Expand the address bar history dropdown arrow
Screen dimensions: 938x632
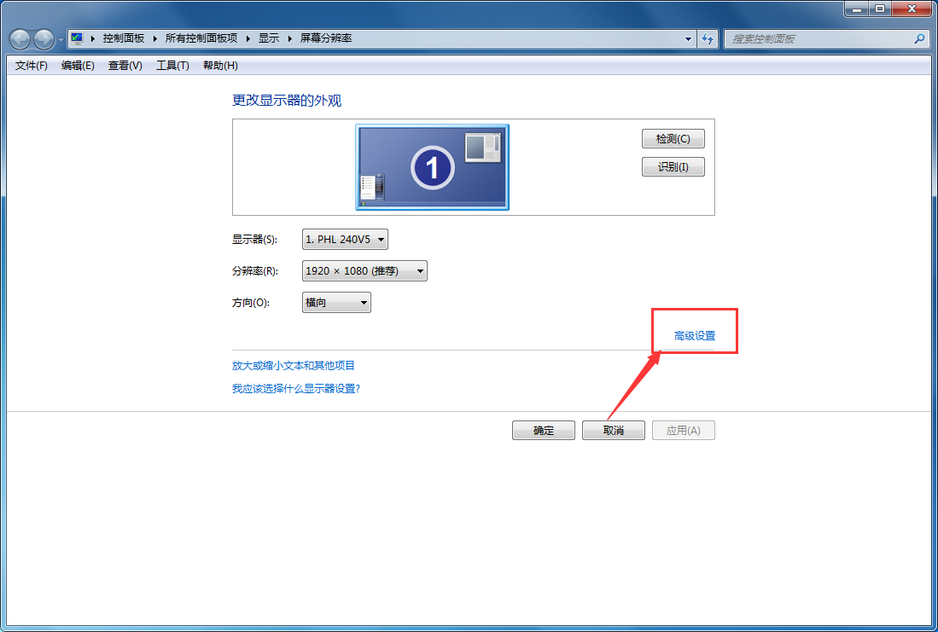(x=689, y=39)
